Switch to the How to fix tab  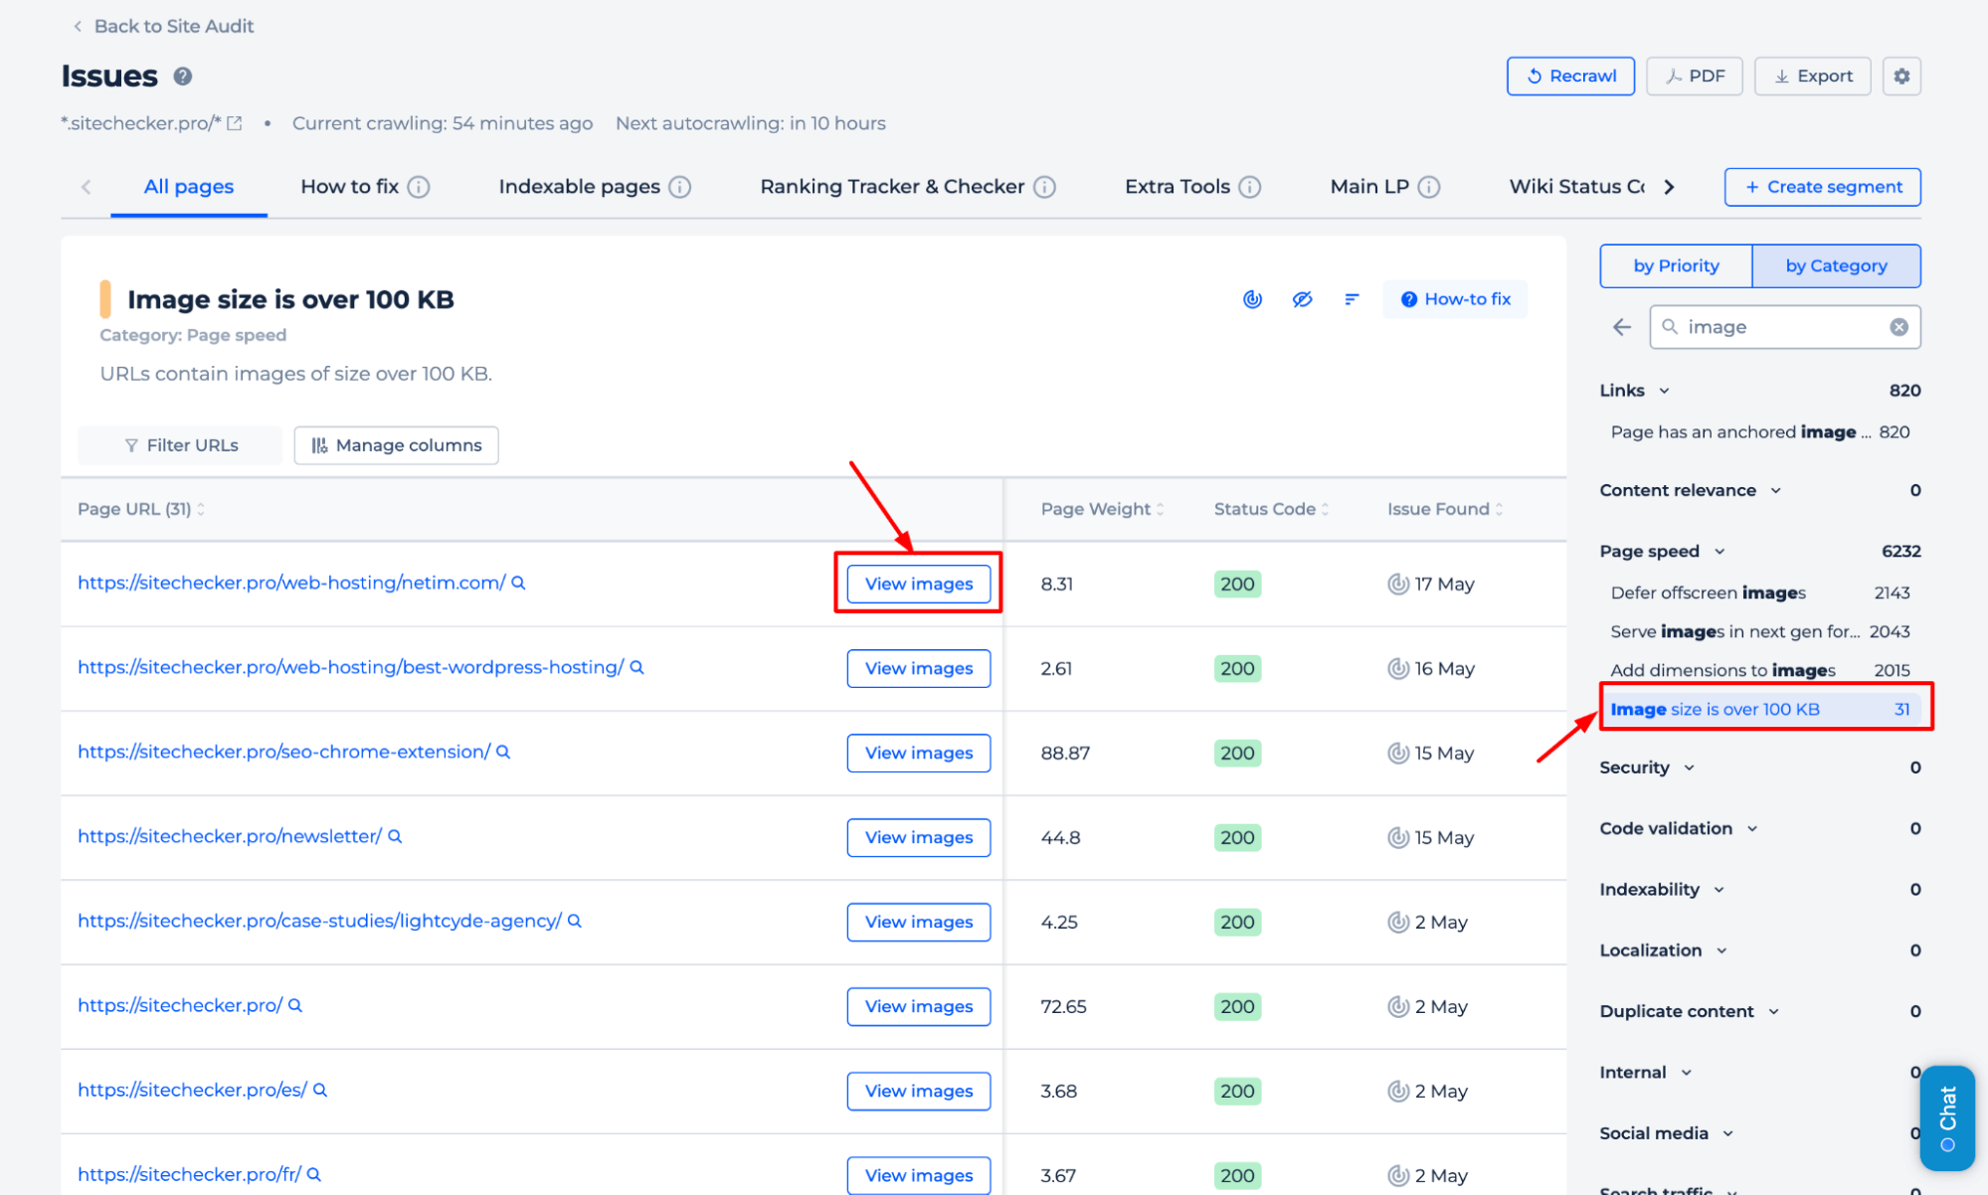click(x=350, y=187)
